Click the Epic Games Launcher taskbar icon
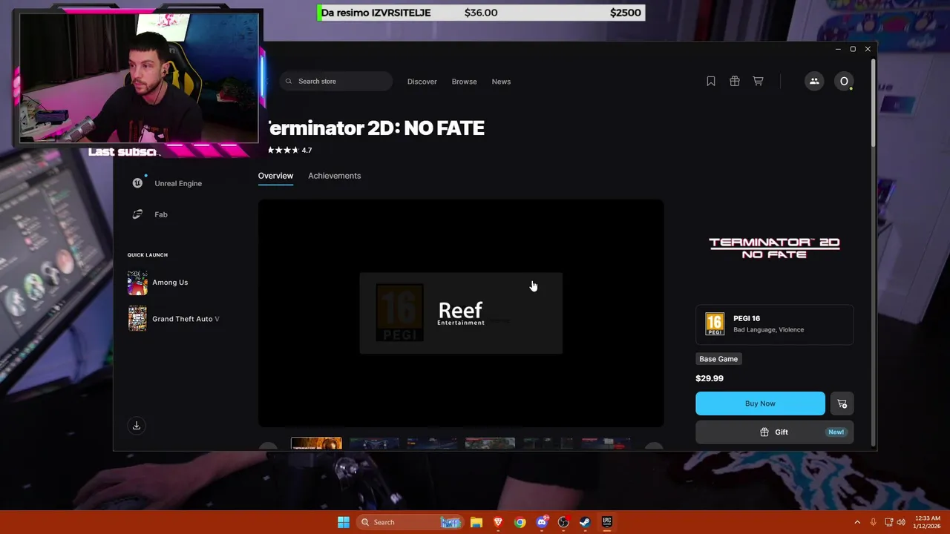 tap(606, 522)
